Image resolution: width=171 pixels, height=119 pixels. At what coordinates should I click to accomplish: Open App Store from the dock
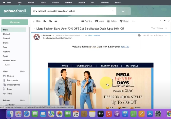tap(150, 114)
